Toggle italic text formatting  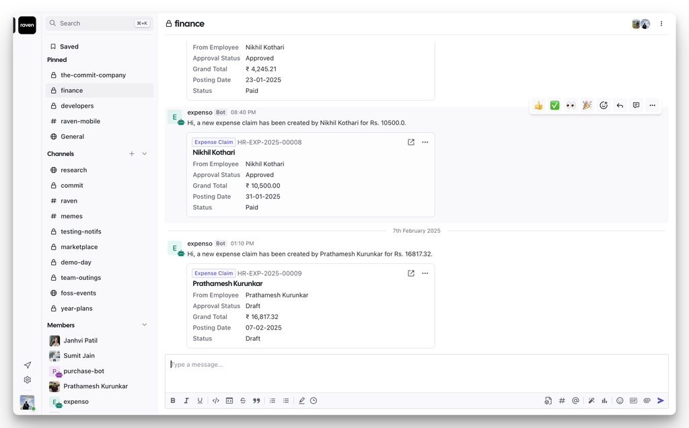click(186, 400)
